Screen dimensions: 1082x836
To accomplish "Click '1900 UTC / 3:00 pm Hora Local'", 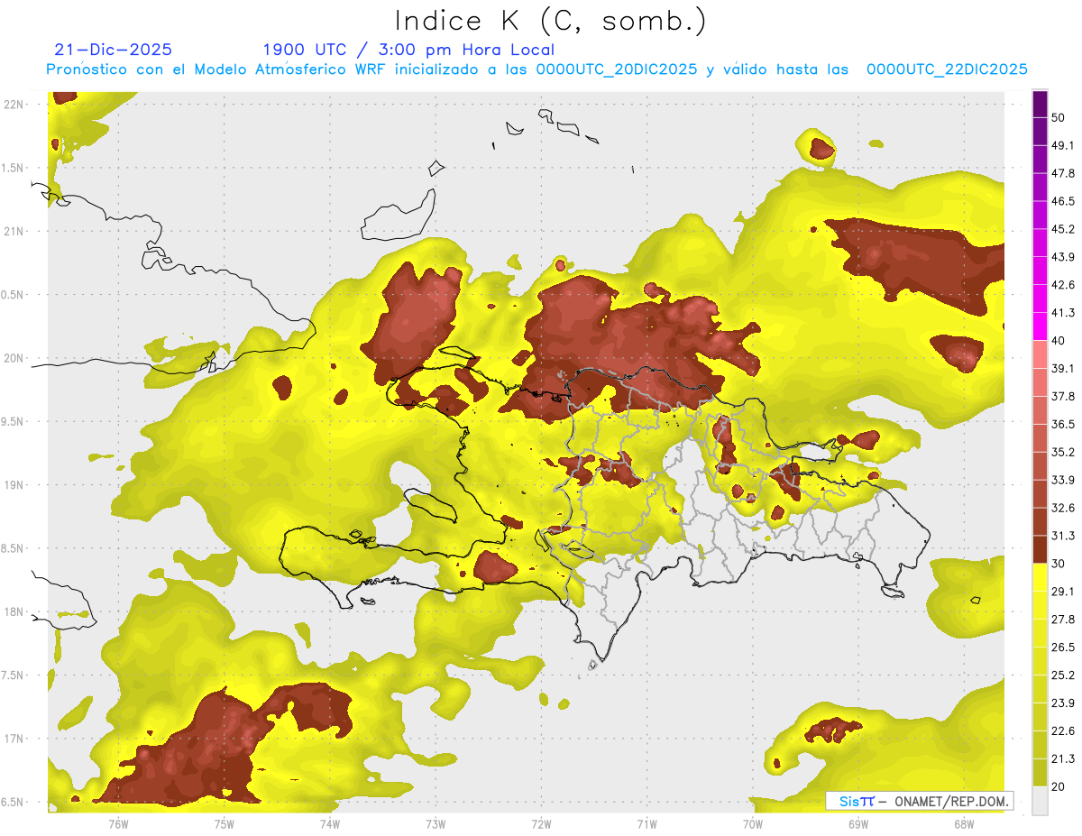I will [x=408, y=50].
